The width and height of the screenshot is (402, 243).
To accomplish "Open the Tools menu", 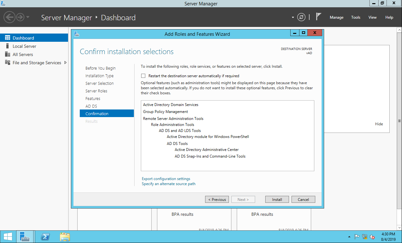I will pyautogui.click(x=356, y=17).
